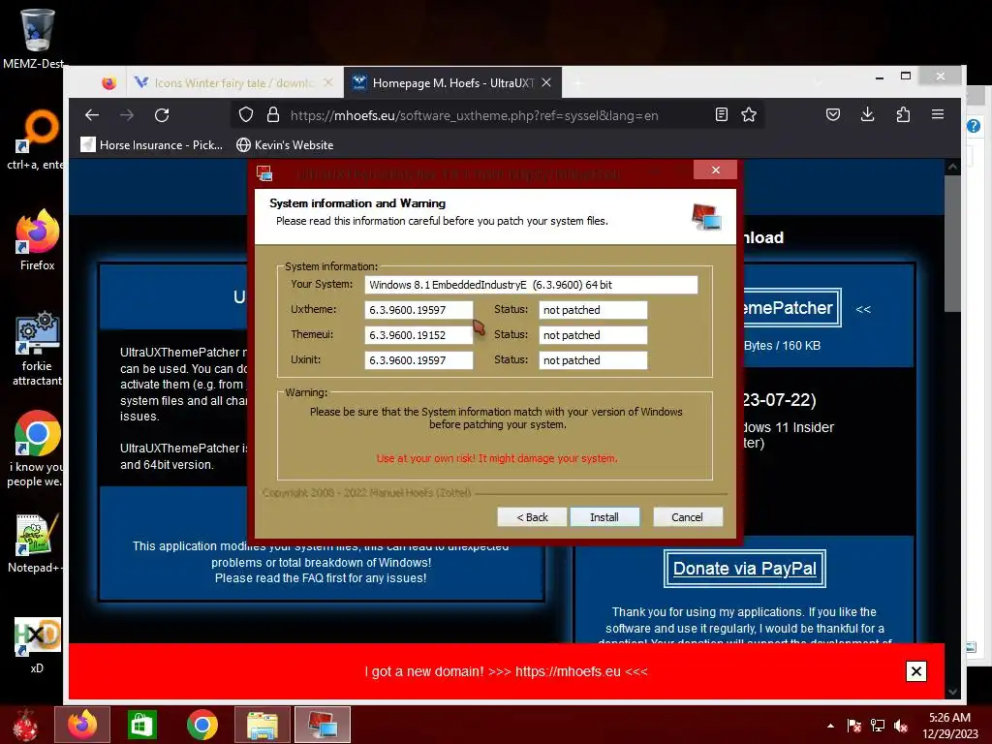Click the pinned Firefox tab icon

coord(108,83)
